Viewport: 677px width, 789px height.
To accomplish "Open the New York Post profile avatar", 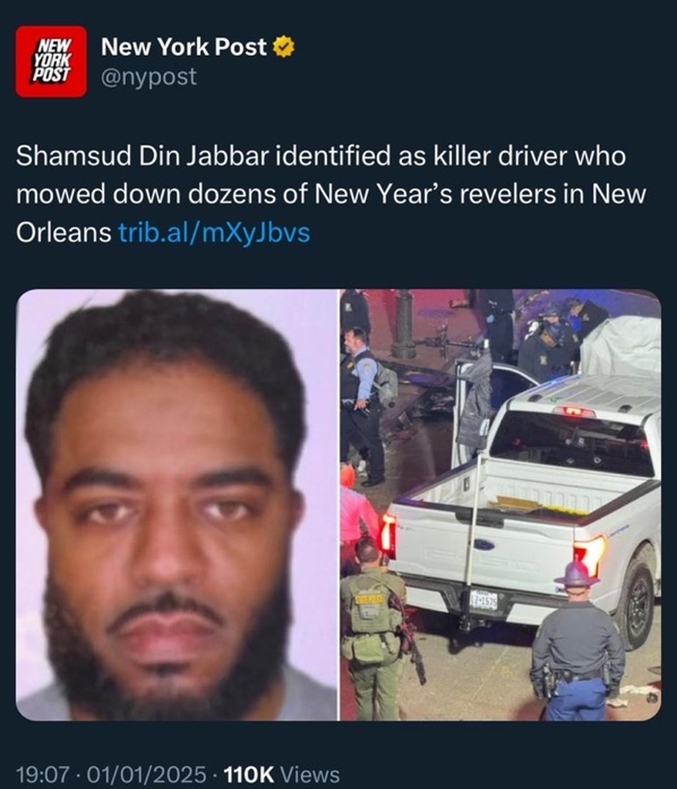I will tap(51, 62).
